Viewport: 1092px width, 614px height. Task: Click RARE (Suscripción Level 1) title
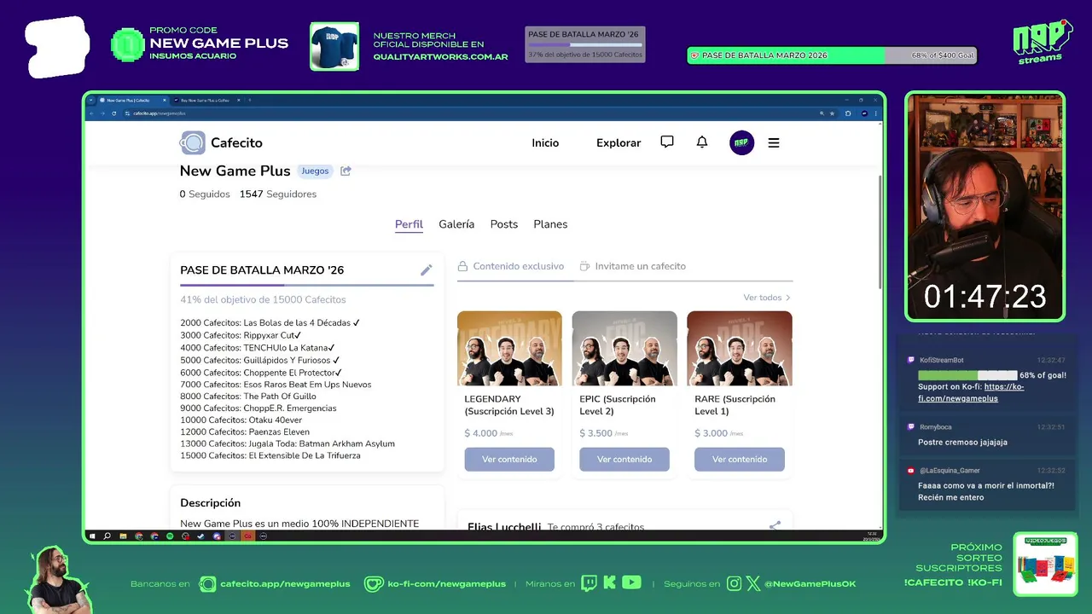[735, 405]
